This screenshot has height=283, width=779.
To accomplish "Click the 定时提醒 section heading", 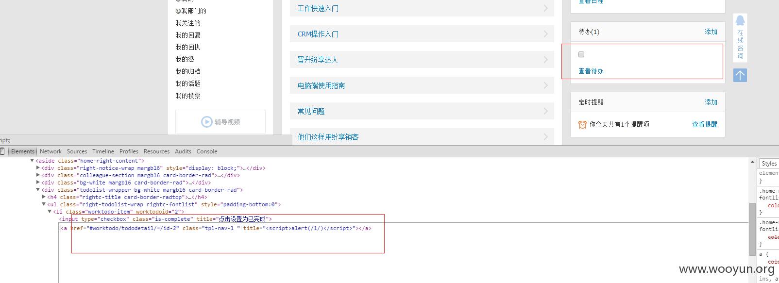I will (x=591, y=102).
